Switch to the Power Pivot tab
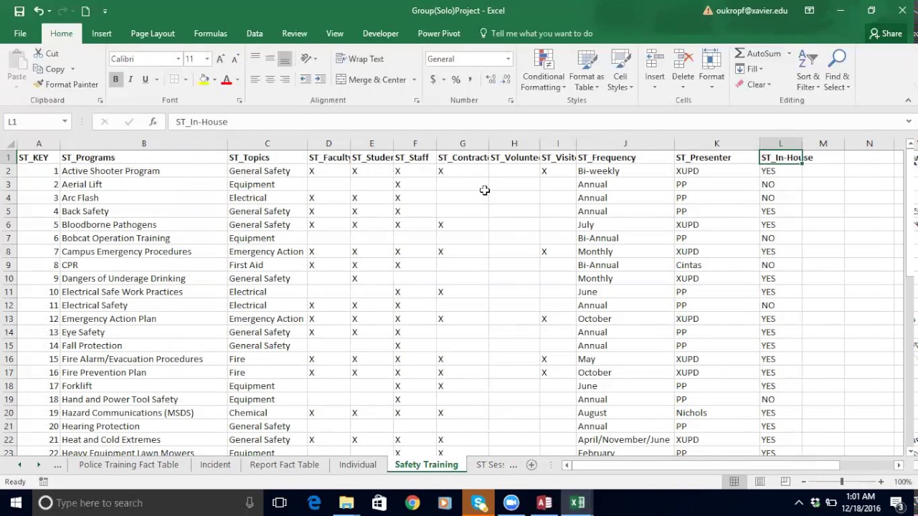The image size is (918, 516). 439,34
